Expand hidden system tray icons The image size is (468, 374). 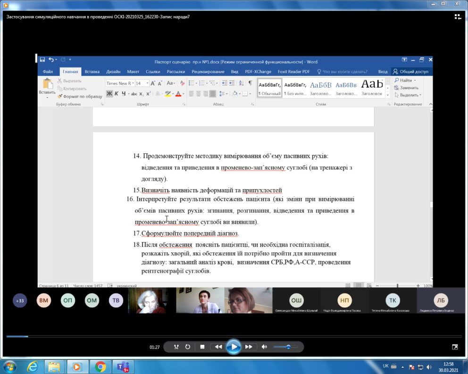click(402, 366)
